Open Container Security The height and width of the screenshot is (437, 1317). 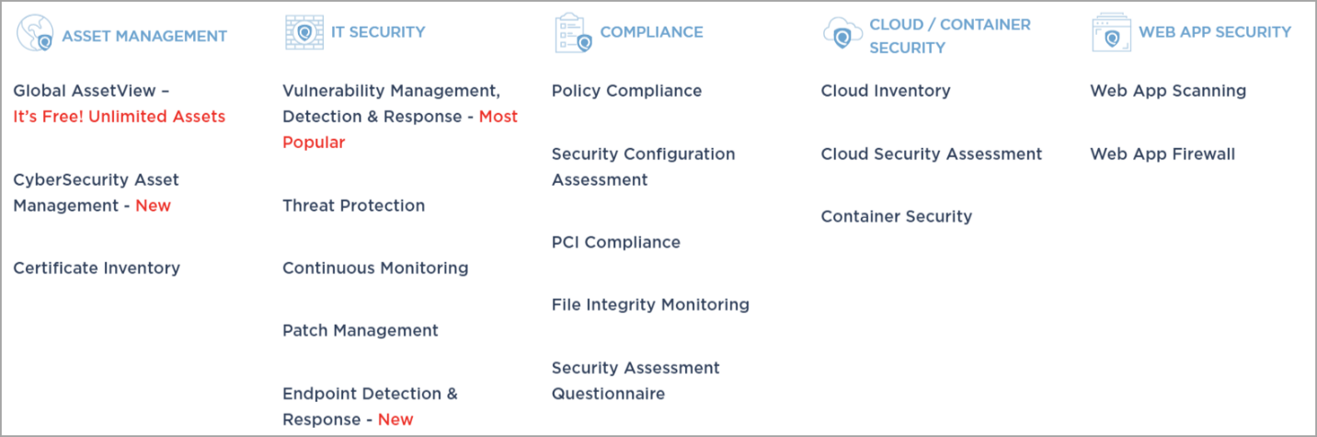point(896,217)
